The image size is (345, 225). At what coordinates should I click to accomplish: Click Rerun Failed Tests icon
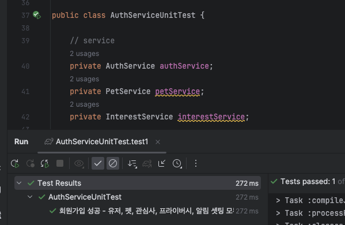[x=31, y=163]
